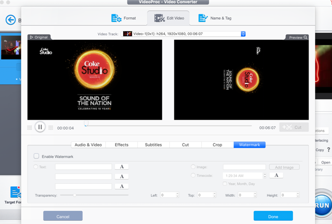Click the scissors Cut button beside timeline
Viewport: 332px width, 224px height.
293,127
